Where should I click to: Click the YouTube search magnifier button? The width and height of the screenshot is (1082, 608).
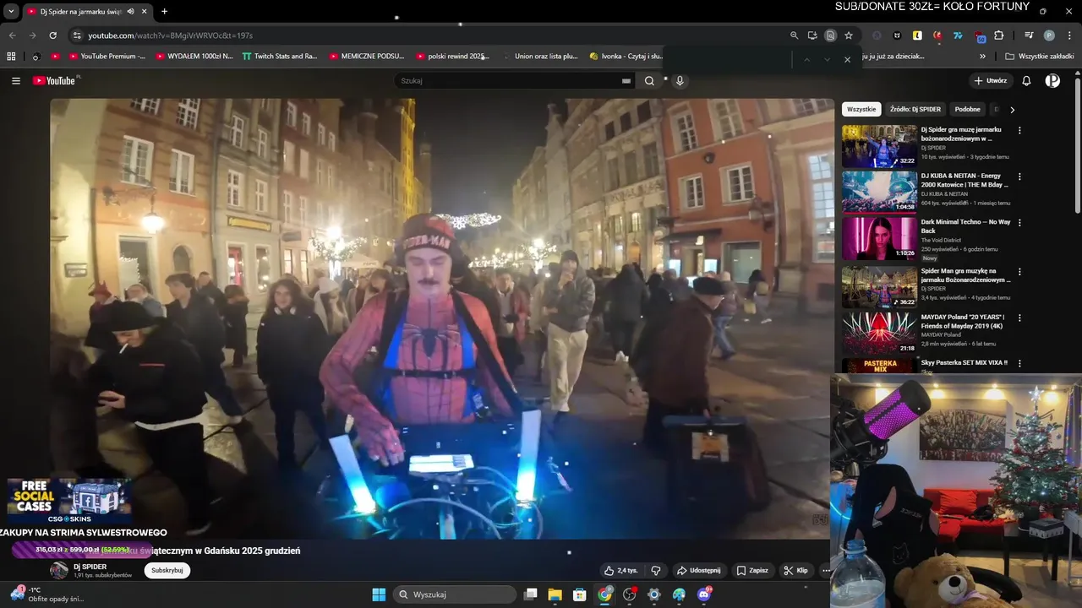(x=649, y=81)
